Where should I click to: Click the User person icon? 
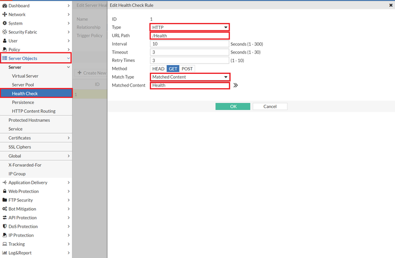coord(5,41)
